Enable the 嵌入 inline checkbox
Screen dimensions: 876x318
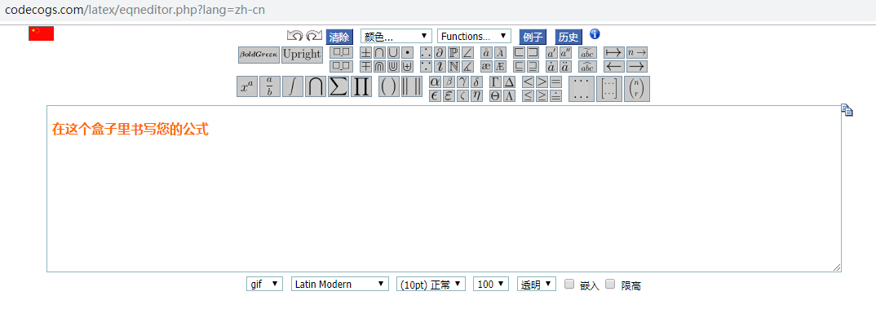point(569,284)
